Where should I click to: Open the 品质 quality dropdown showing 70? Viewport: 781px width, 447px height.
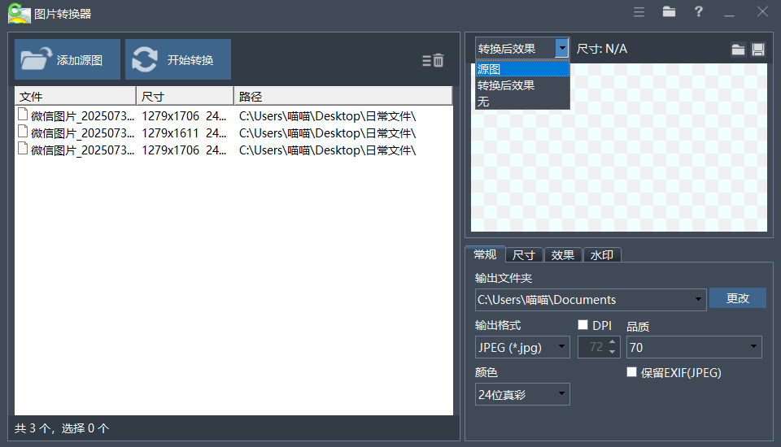(x=694, y=347)
